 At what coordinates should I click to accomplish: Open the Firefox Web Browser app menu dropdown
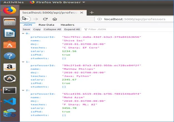point(57,2)
